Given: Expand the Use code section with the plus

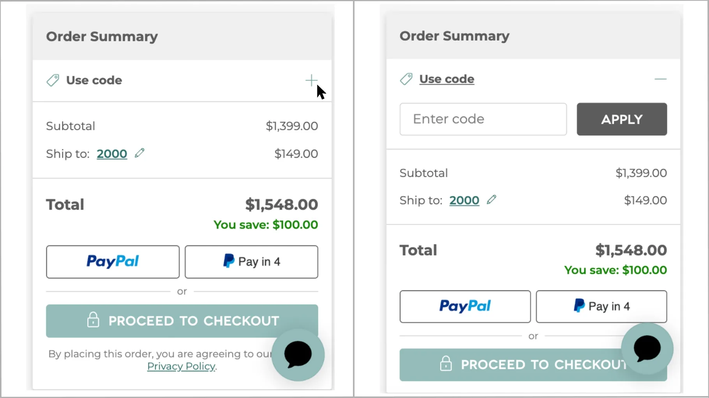Looking at the screenshot, I should (311, 80).
